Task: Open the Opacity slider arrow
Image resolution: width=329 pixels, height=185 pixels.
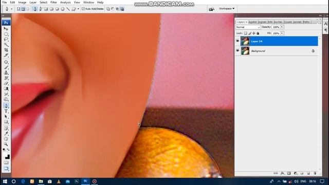Action: coord(282,27)
